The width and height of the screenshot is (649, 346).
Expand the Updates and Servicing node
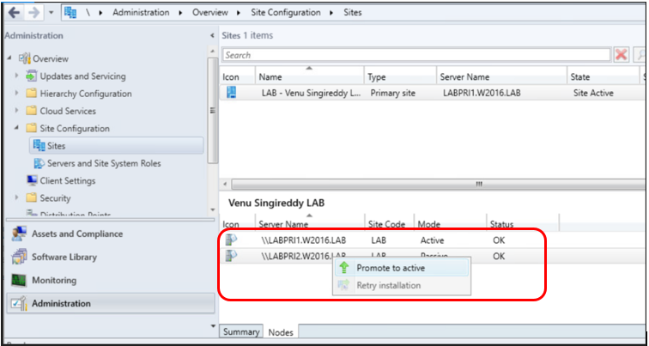tap(17, 76)
